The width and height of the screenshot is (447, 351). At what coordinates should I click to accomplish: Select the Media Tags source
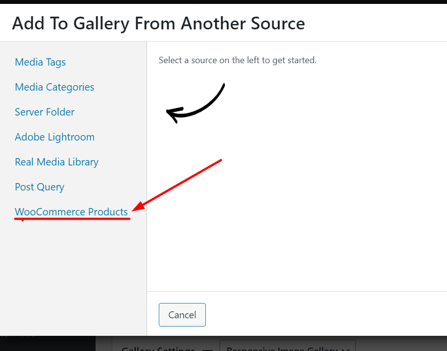(40, 62)
